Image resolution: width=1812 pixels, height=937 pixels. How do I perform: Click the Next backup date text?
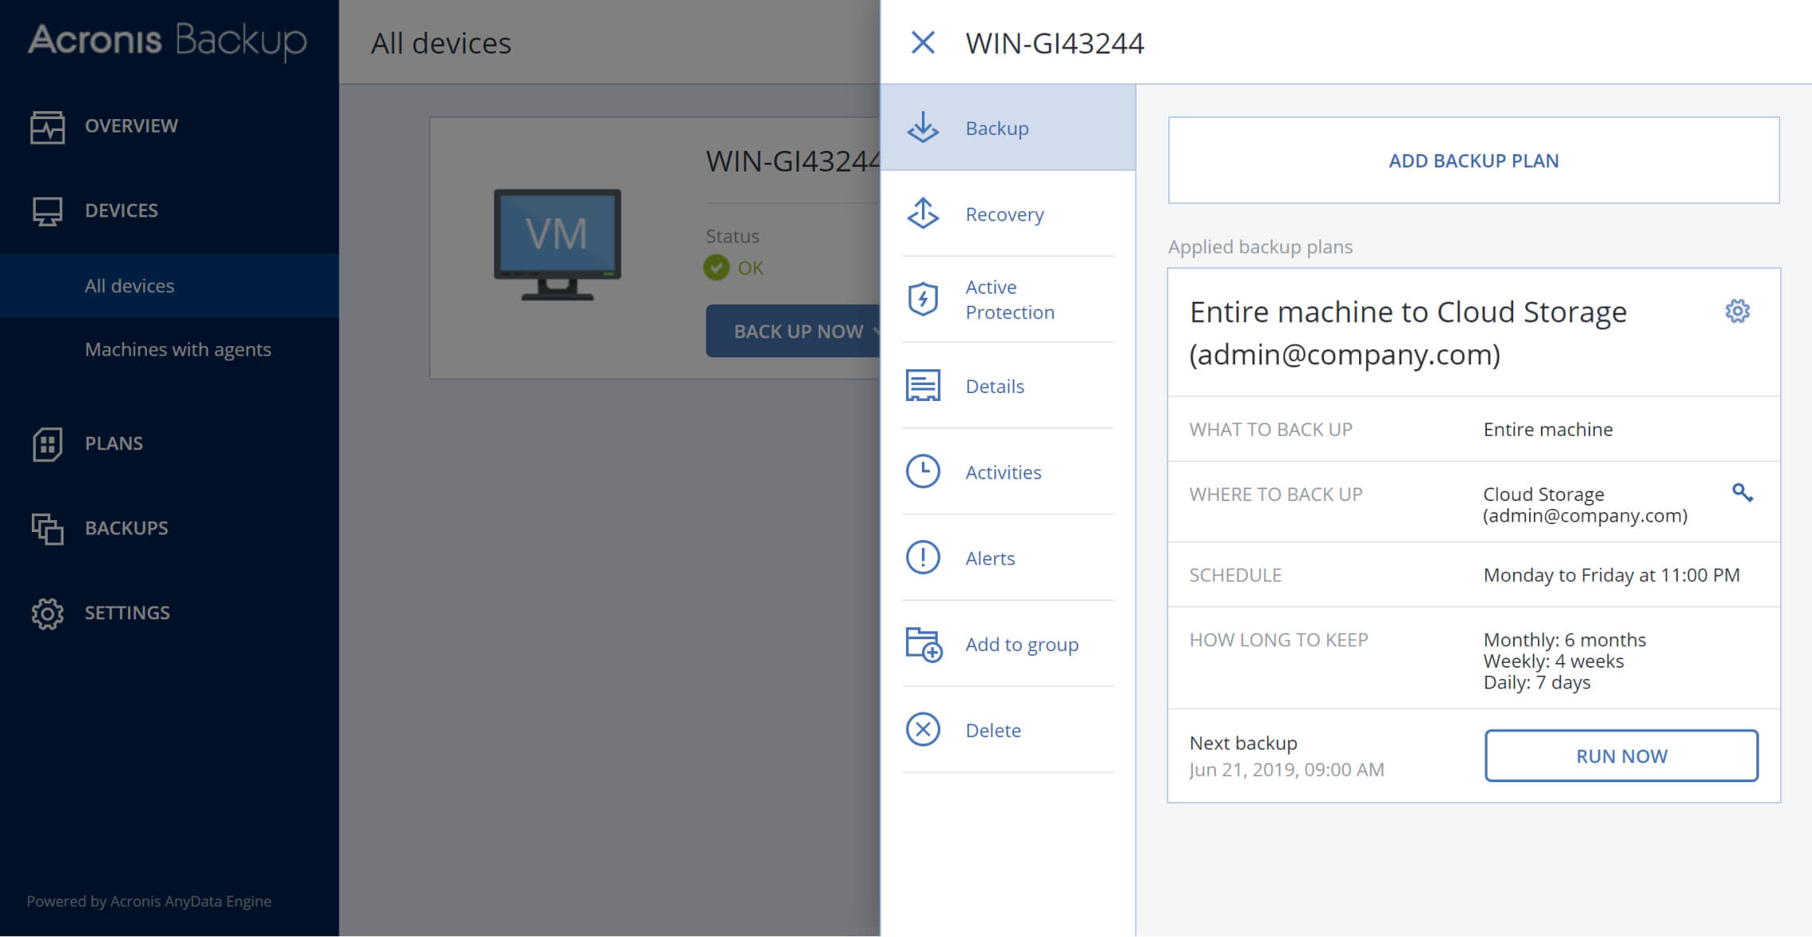tap(1287, 769)
